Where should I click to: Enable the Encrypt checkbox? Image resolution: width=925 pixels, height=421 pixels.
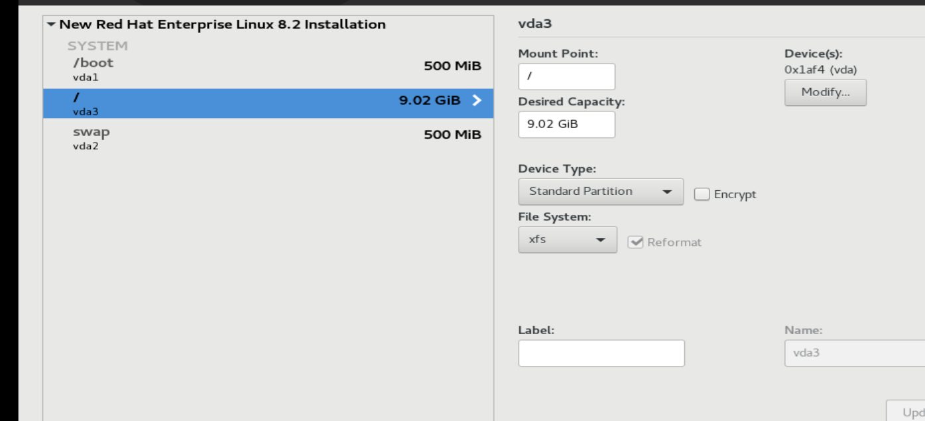click(702, 194)
